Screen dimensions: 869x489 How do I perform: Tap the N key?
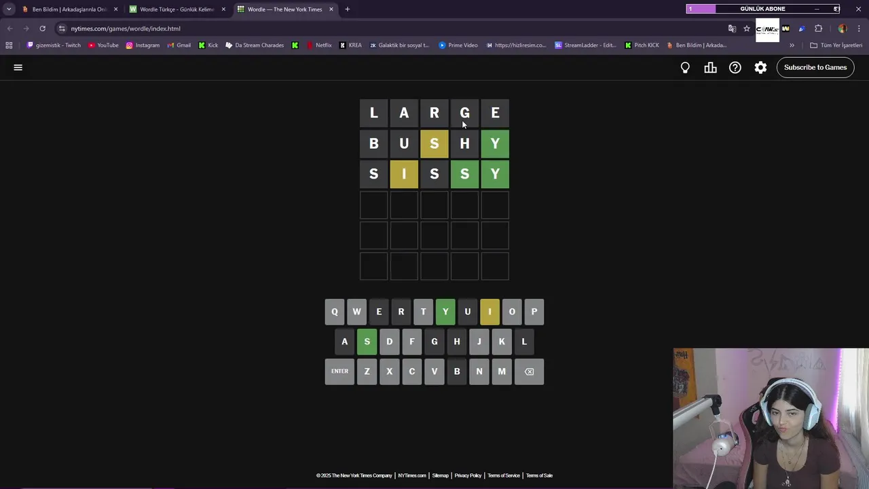pos(479,372)
